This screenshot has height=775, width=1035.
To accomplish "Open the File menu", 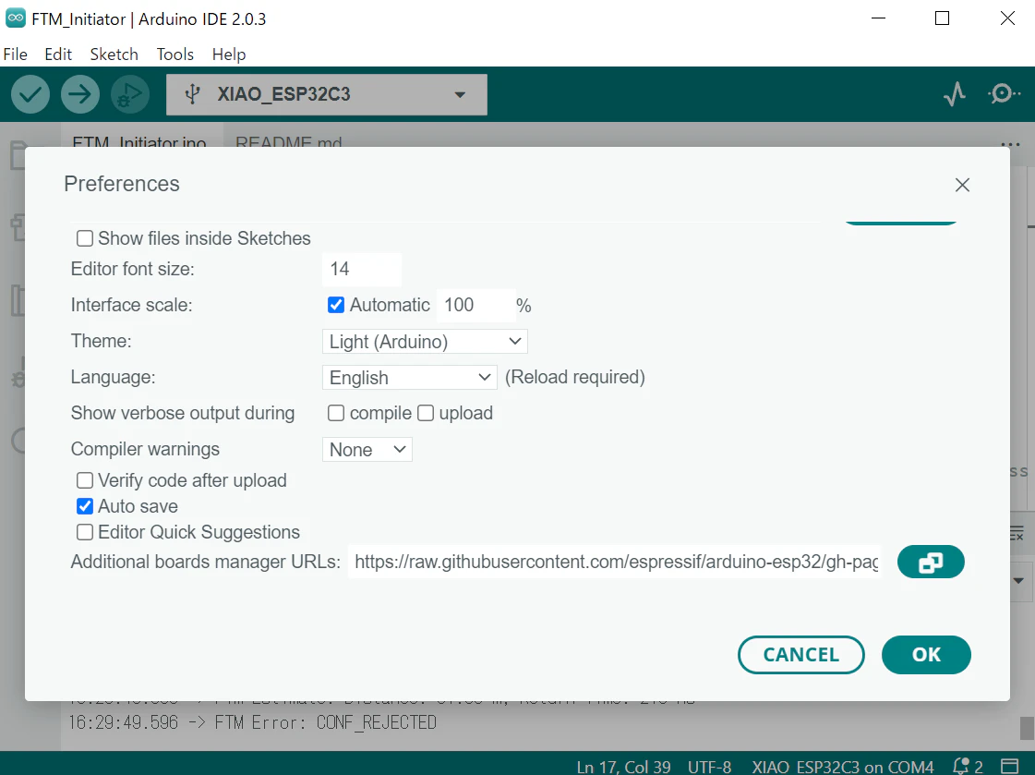I will [15, 54].
